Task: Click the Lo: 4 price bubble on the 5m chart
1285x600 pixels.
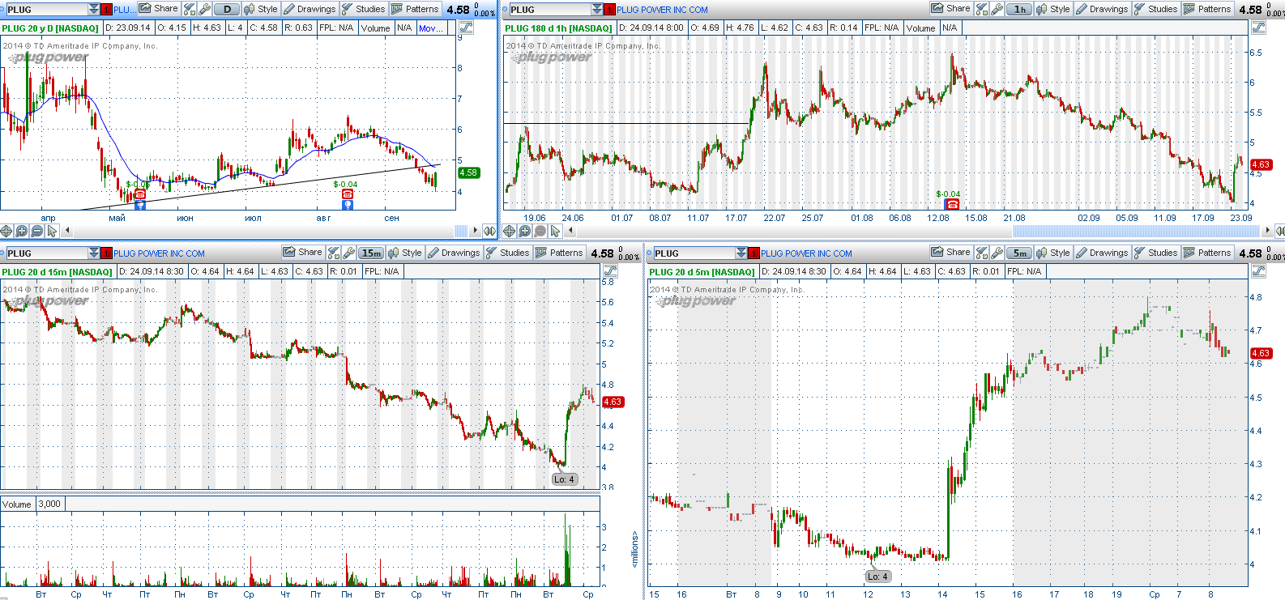Action: 877,577
